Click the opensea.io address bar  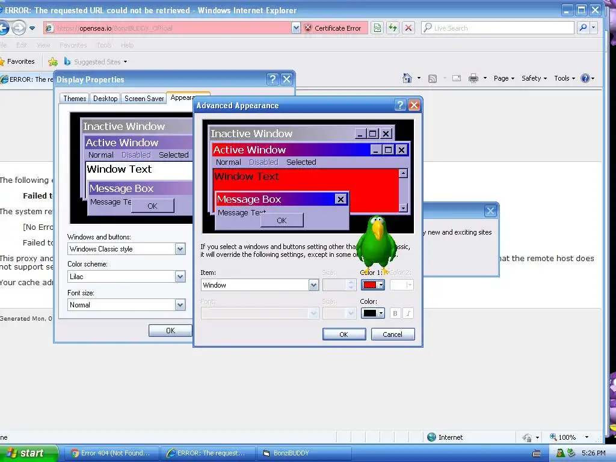(x=167, y=28)
